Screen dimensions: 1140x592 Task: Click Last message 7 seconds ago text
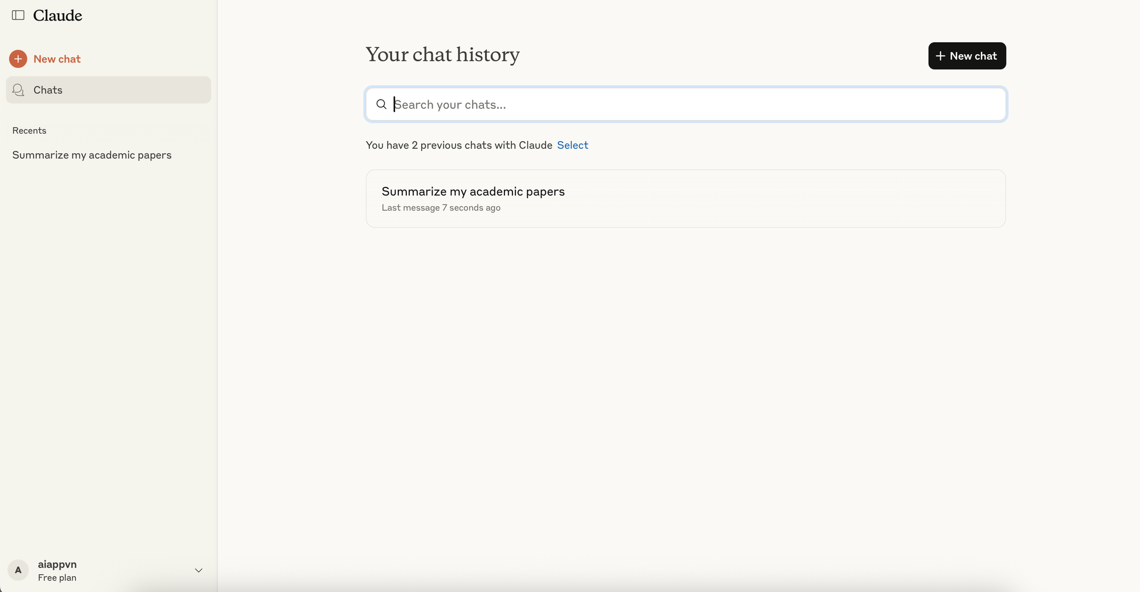tap(441, 208)
